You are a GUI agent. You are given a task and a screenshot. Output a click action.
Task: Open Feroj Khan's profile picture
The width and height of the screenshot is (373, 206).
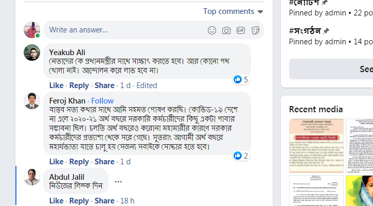coord(32,101)
